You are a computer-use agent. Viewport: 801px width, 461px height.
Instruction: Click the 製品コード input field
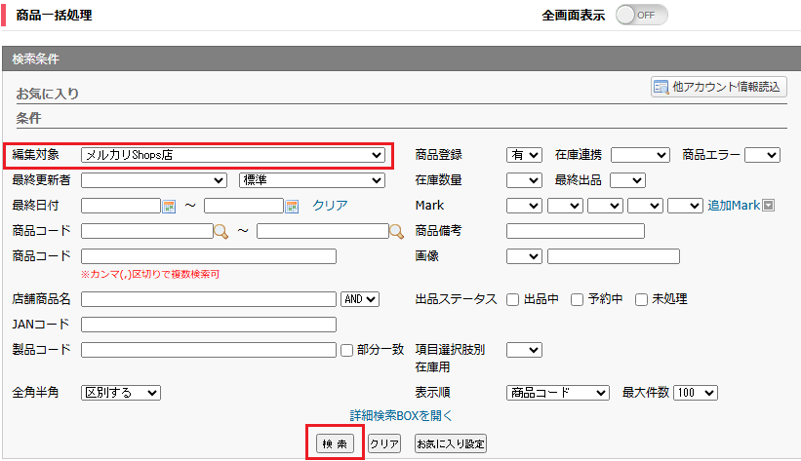pyautogui.click(x=209, y=350)
